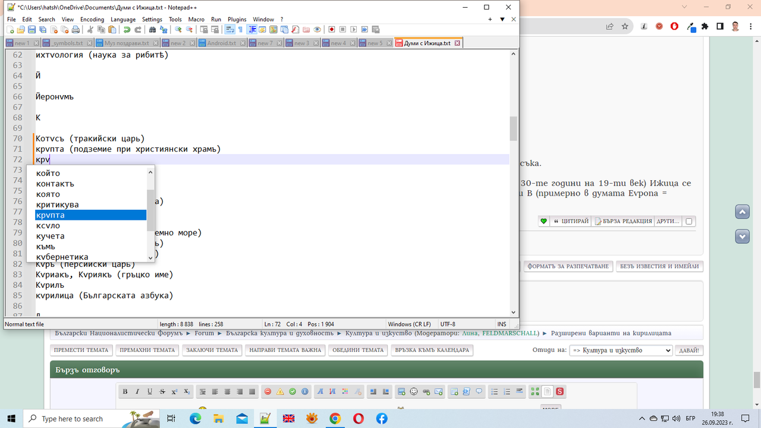Open moderator FELDMARSCHALL profile link
The image size is (761, 428).
510,333
